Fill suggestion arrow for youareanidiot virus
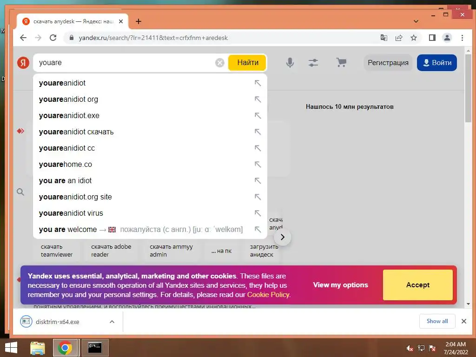Viewport: 476px width, 357px height. [x=258, y=213]
